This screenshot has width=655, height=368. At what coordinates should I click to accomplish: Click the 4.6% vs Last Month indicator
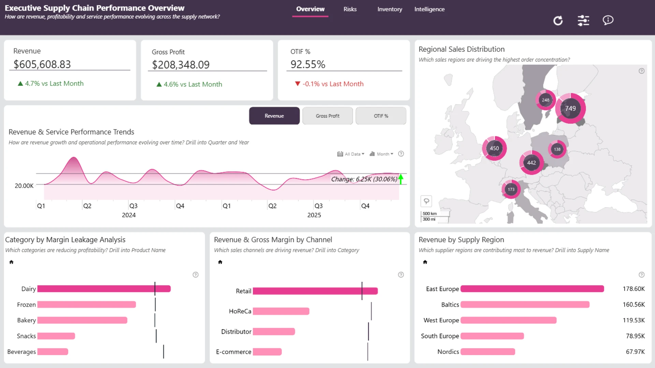(x=189, y=84)
